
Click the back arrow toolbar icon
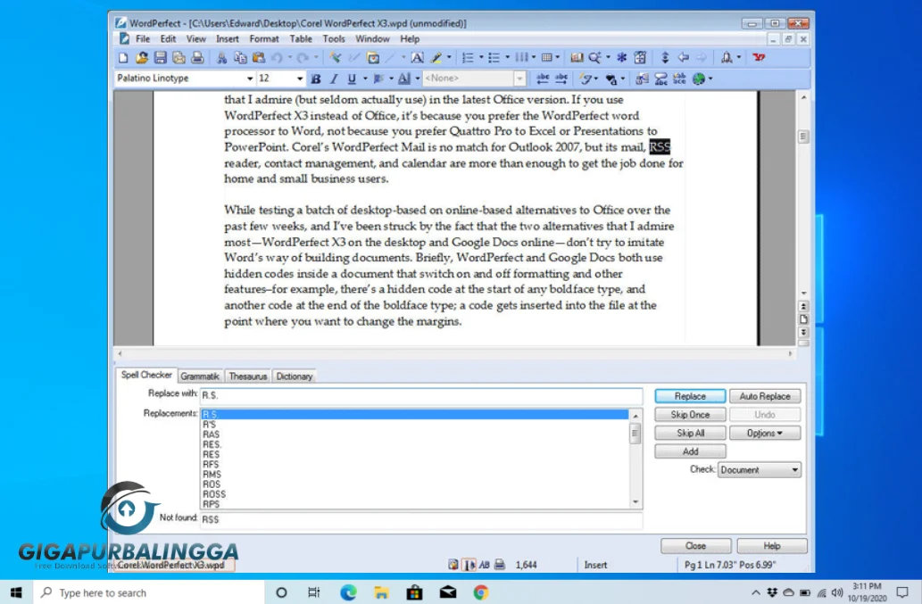(x=684, y=58)
